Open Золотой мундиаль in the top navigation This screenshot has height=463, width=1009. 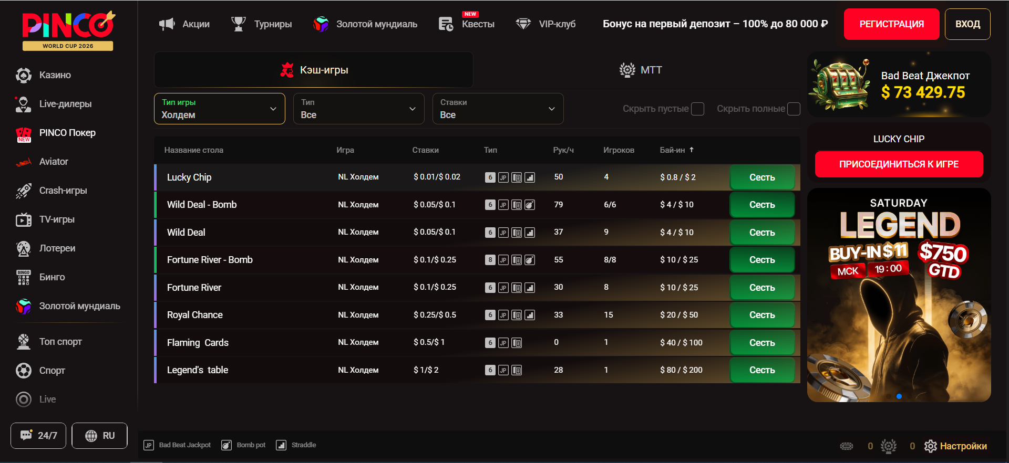coord(365,24)
